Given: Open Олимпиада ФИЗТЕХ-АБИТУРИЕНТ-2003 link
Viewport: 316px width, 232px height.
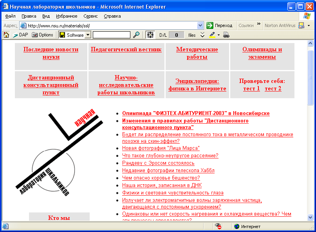Looking at the screenshot, I should point(196,113).
